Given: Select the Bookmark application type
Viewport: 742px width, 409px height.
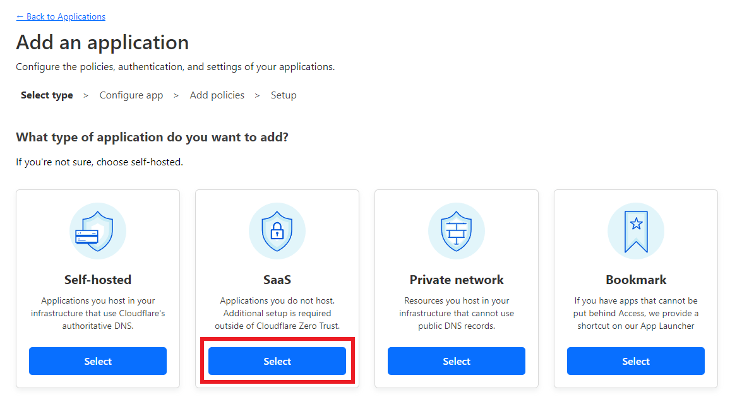Looking at the screenshot, I should click(x=636, y=361).
